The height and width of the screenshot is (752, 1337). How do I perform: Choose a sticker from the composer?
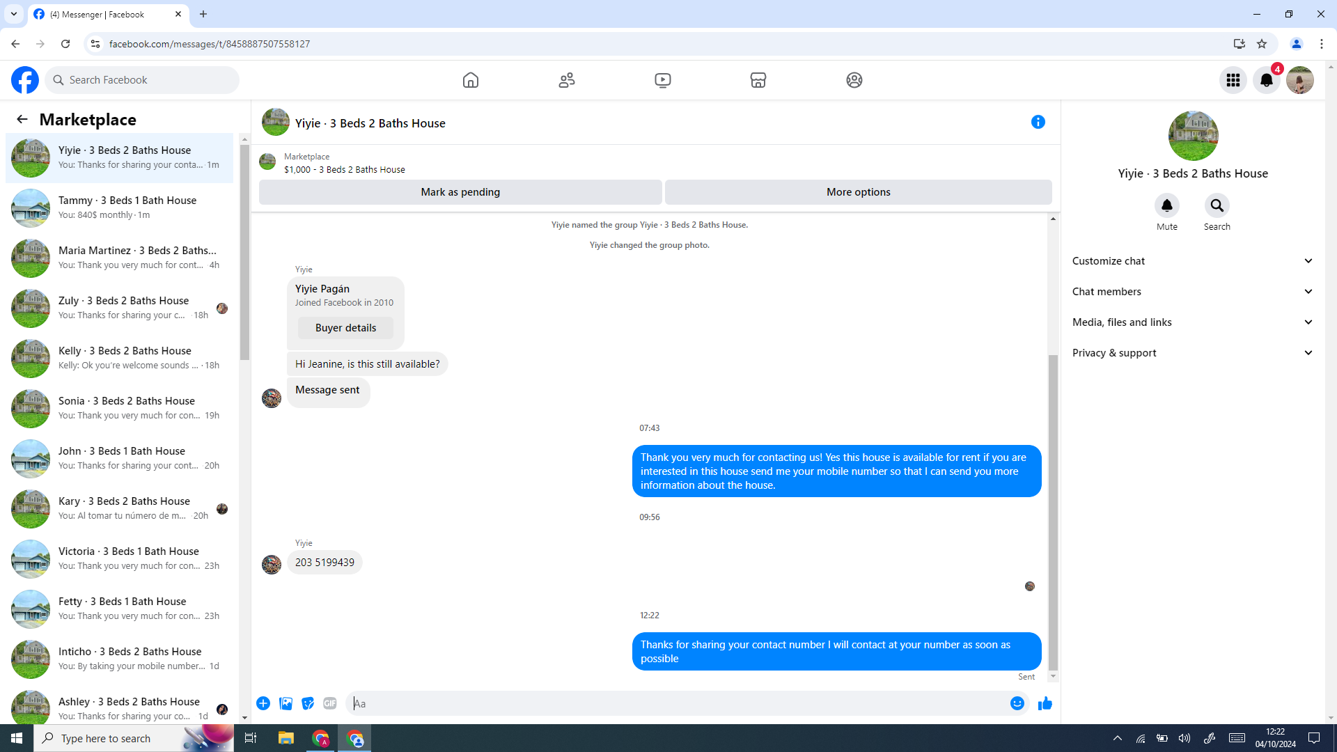308,703
